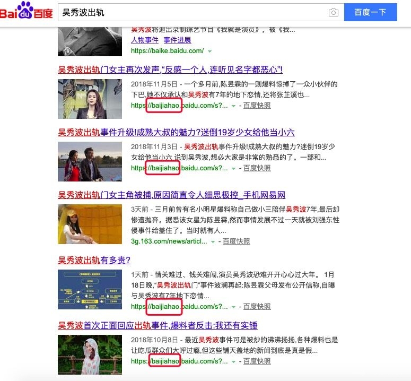Click snippet text starting 1天前 - 情关难过
This screenshot has width=411, height=381.
click(x=233, y=285)
